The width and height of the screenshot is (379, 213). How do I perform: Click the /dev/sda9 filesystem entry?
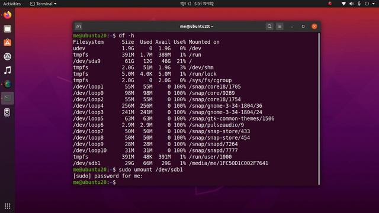tap(86, 61)
